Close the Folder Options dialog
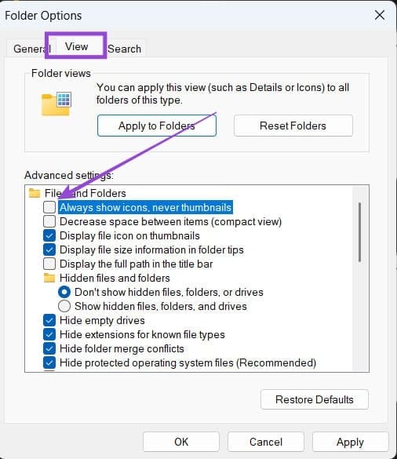Image resolution: width=397 pixels, height=459 pixels. pyautogui.click(x=380, y=15)
